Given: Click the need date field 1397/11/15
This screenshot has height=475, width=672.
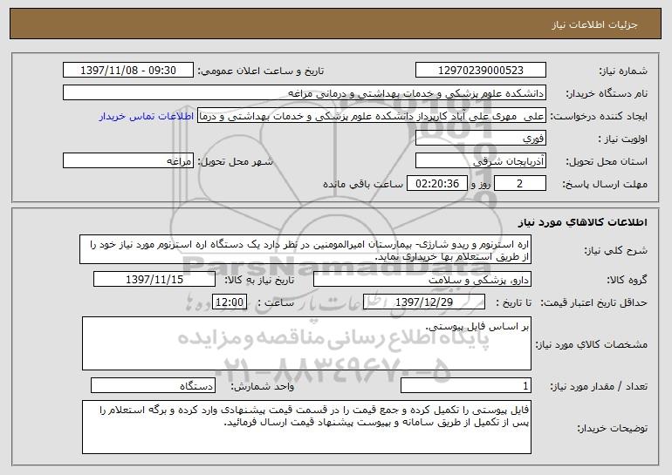Looking at the screenshot, I should coord(154,280).
